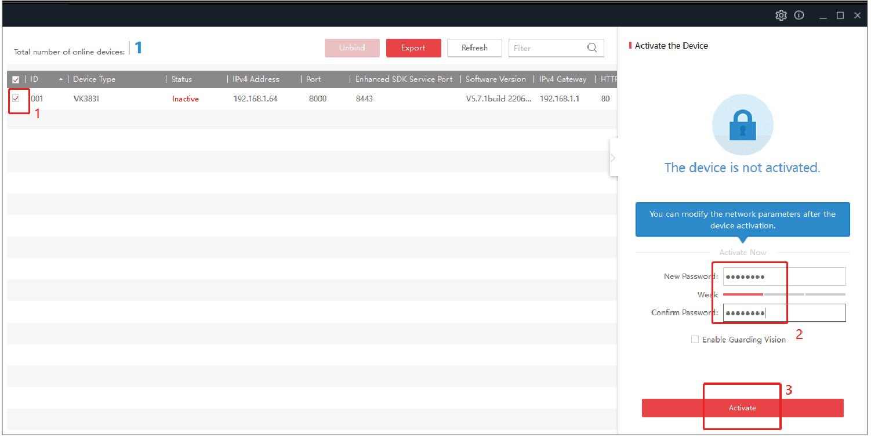Screen dimensions: 871x437
Task: Sort by Device Type column header
Action: 94,79
